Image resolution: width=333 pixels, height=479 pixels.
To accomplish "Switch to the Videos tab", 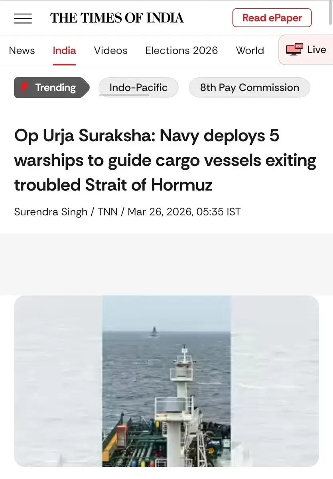I will click(110, 51).
